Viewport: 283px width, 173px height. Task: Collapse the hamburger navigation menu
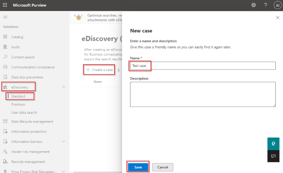click(x=5, y=17)
